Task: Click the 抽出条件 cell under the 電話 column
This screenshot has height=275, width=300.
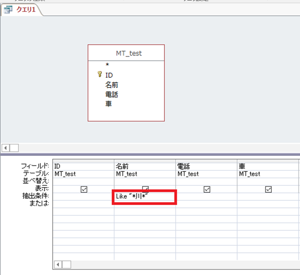Action: [206, 197]
